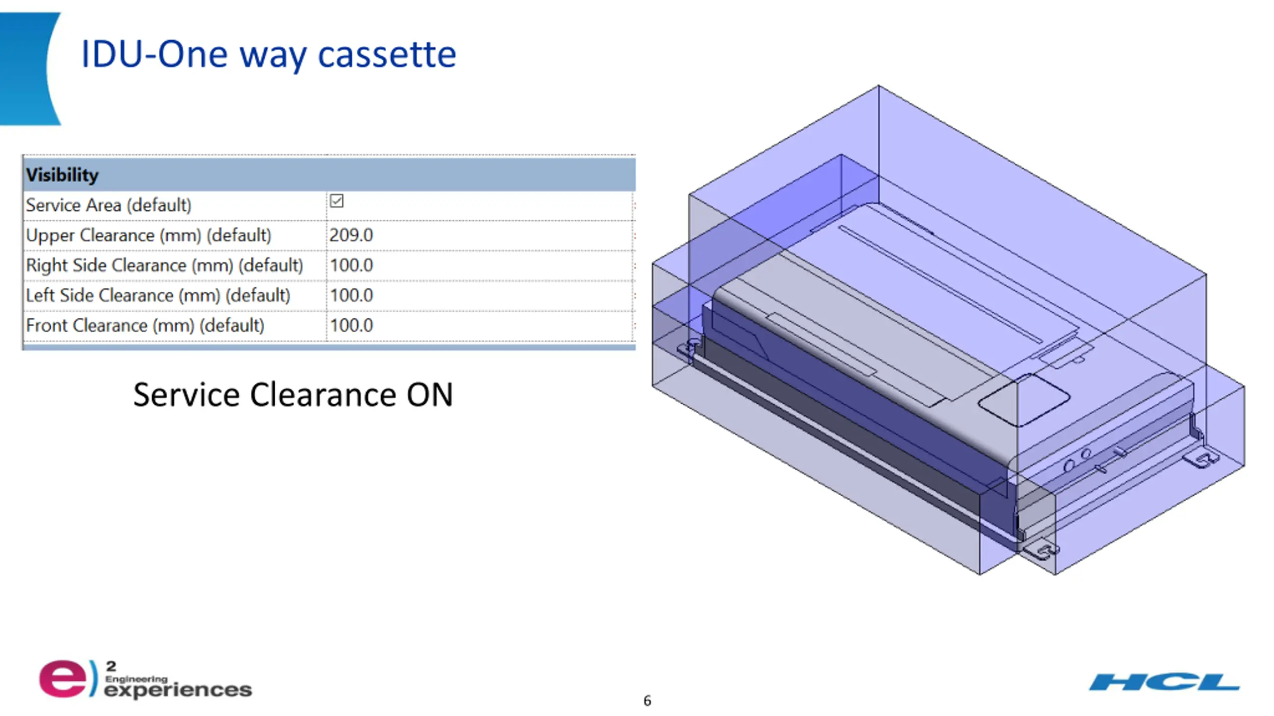The width and height of the screenshot is (1274, 716).
Task: Select the Upper Clearance (mm) parameter label
Action: pos(148,235)
